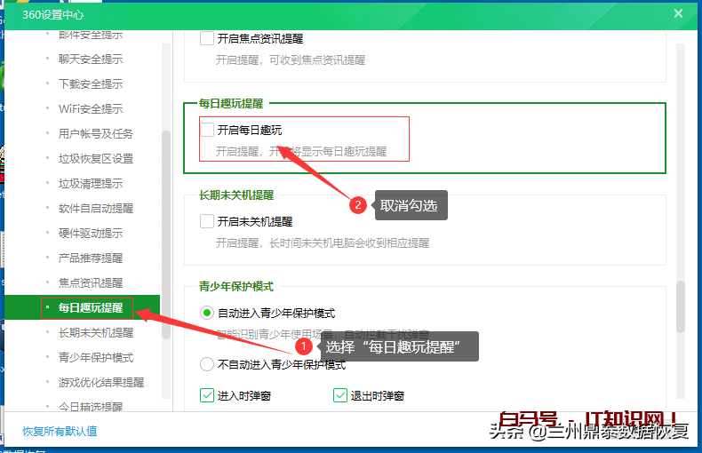This screenshot has width=702, height=453.
Task: Click the main panel vertical scrollbar thumb
Action: [681, 306]
